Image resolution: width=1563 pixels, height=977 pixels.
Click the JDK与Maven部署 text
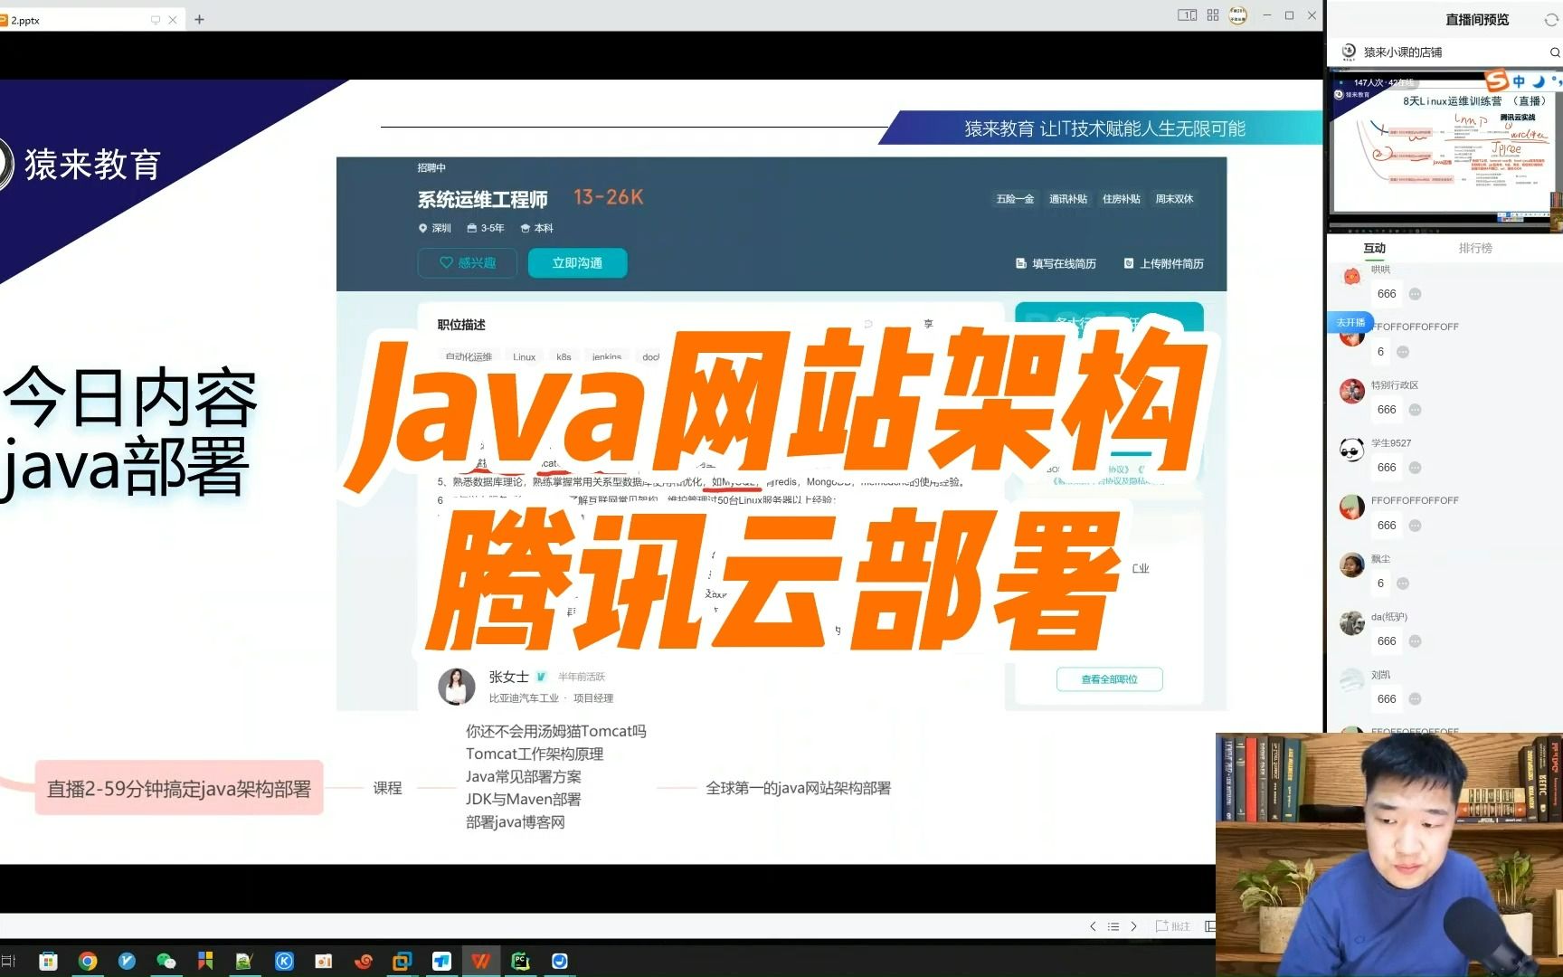[523, 800]
